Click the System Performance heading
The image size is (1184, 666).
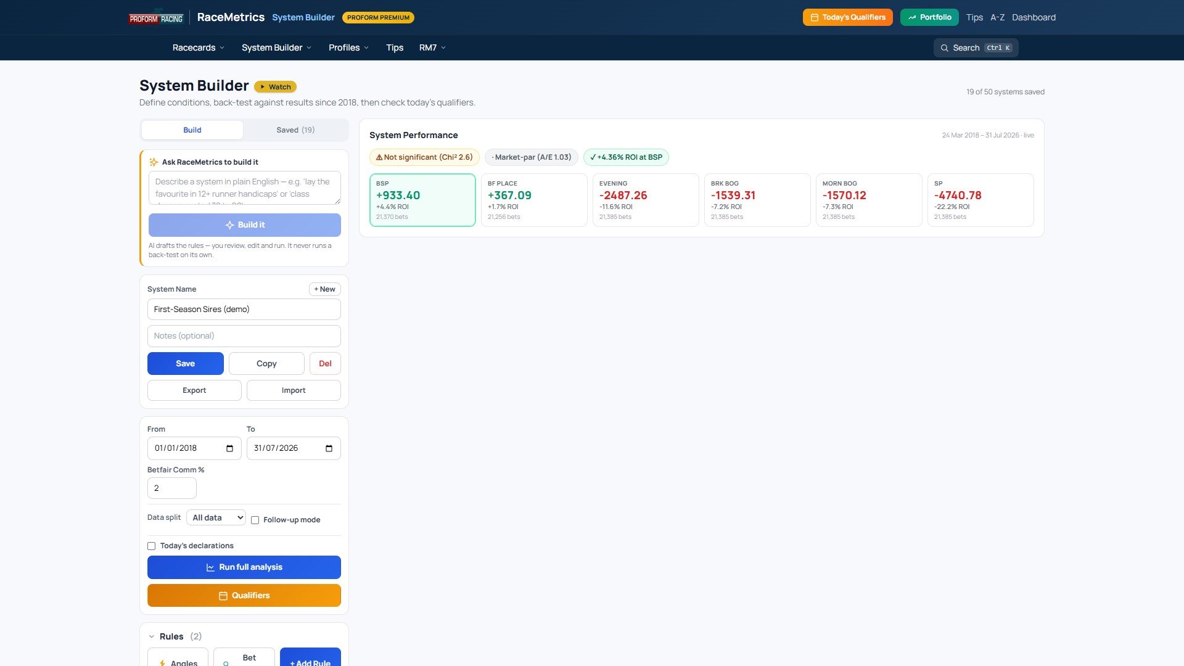(x=414, y=135)
